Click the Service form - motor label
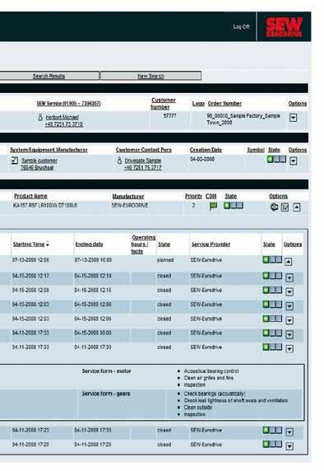Screen dimensions: 324x471 coord(107,371)
